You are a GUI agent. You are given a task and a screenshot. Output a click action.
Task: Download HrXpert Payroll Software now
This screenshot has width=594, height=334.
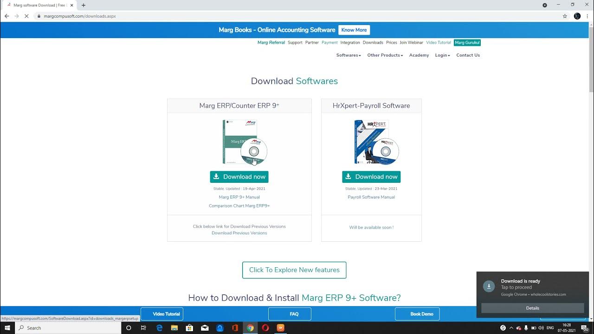(x=371, y=177)
